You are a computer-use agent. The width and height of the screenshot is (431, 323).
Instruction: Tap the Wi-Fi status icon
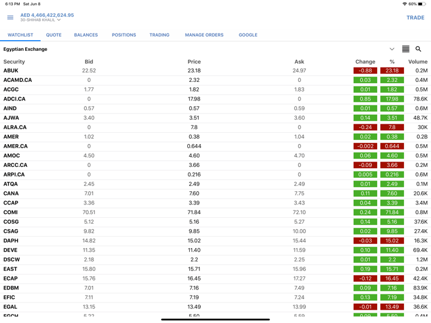405,4
